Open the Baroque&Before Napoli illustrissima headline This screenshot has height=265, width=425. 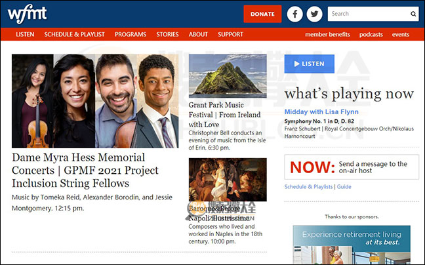(219, 213)
